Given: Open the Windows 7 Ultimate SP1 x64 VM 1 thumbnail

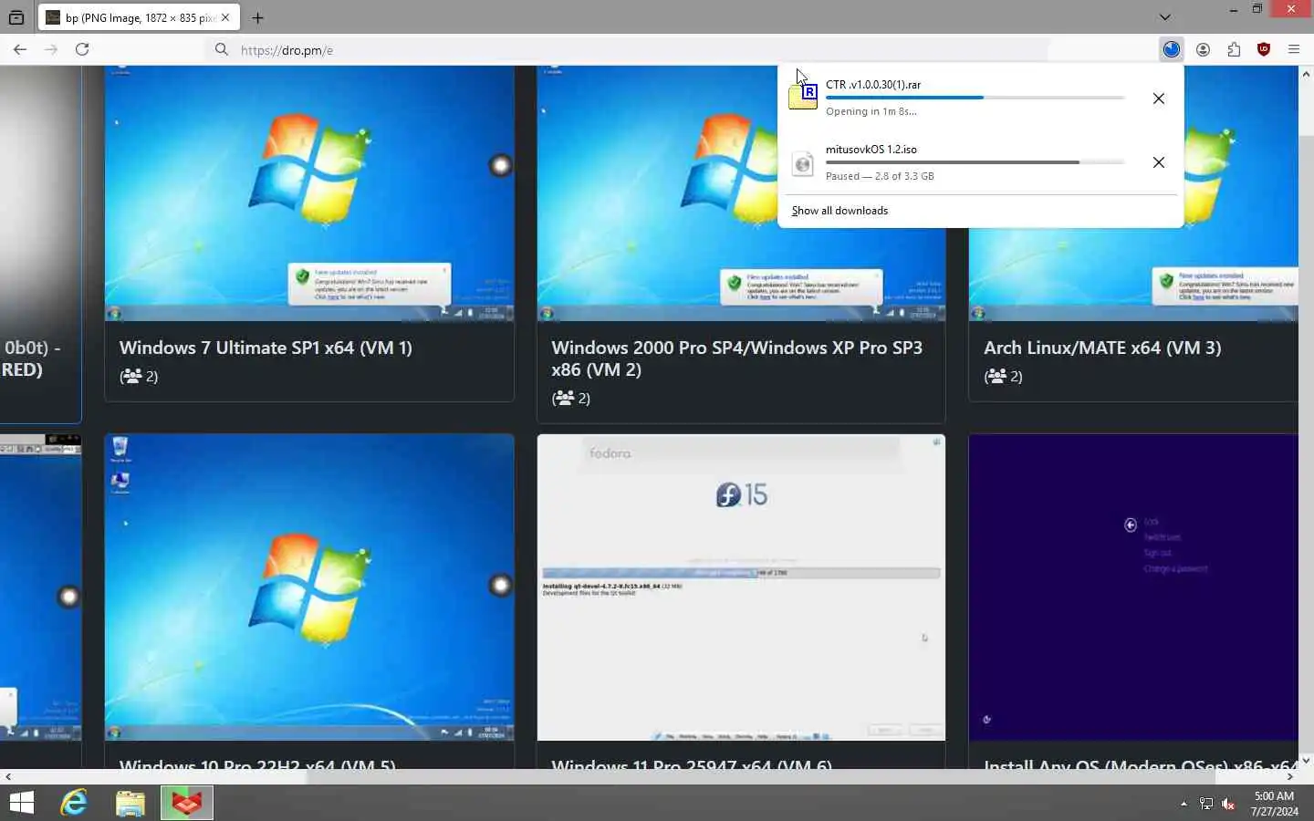Looking at the screenshot, I should pyautogui.click(x=309, y=193).
